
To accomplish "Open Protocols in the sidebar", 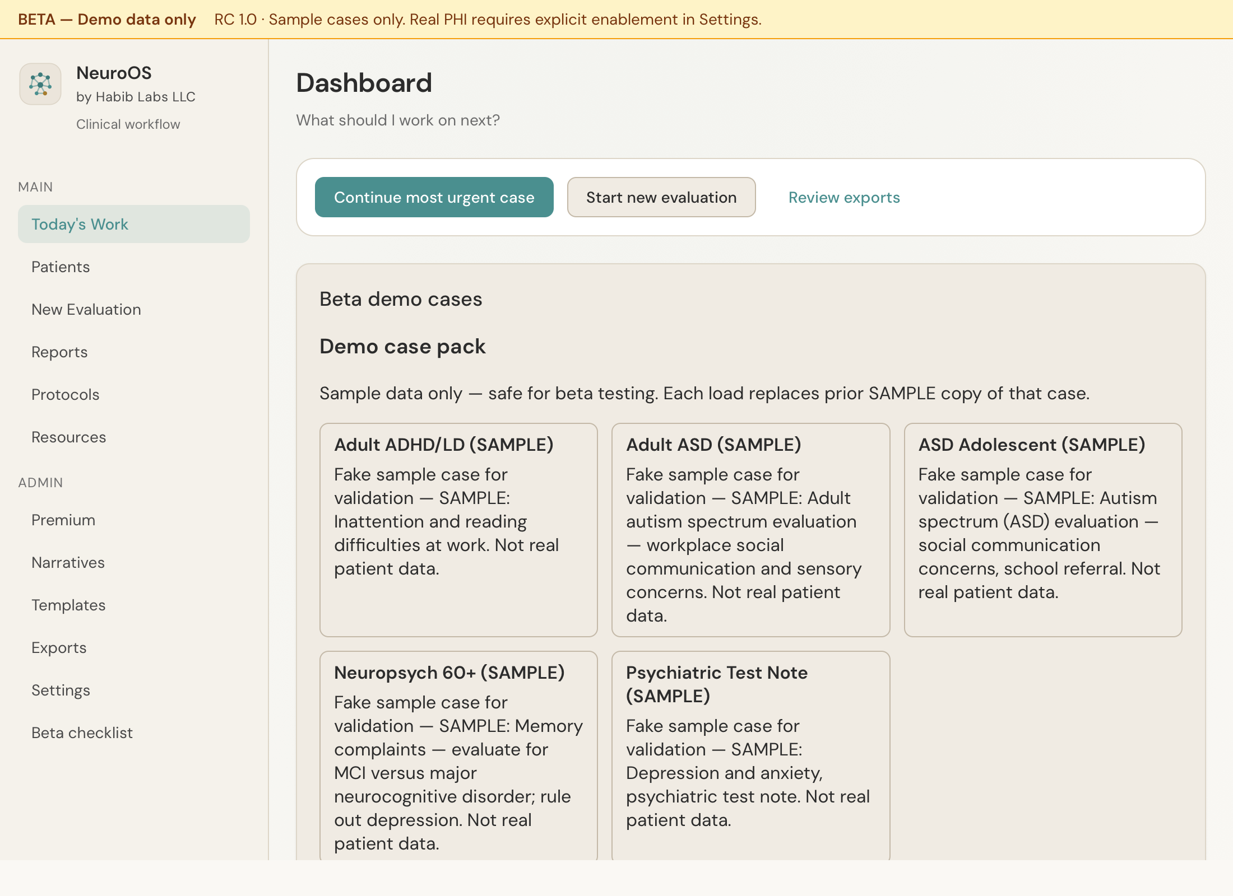I will 134,394.
